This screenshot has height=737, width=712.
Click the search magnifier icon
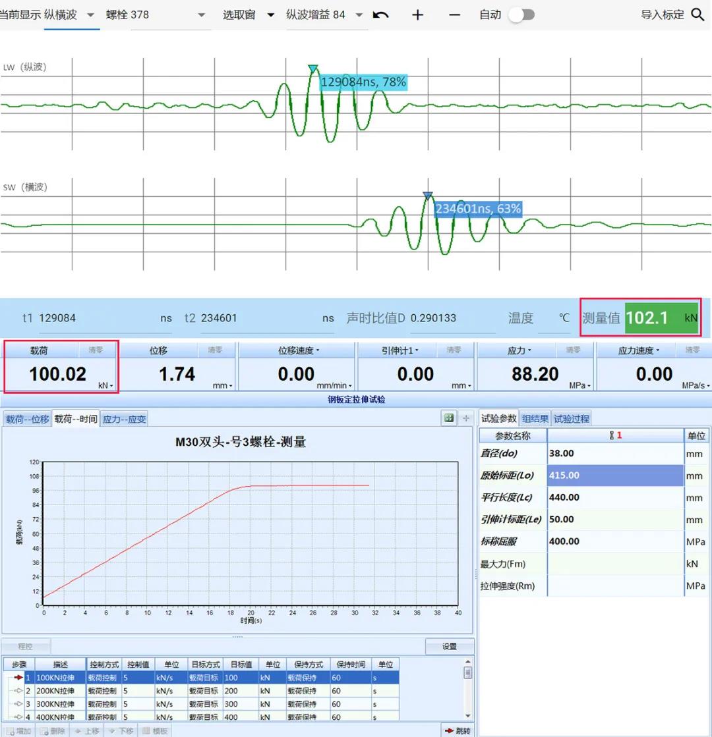(x=698, y=14)
